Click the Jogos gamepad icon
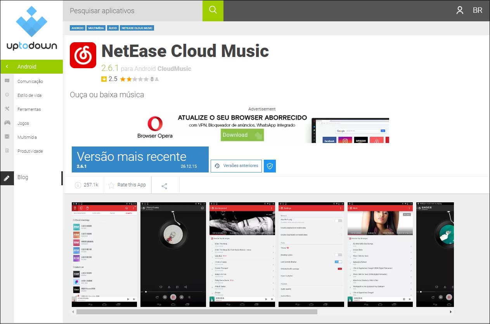Screen dimensions: 490x324 pyautogui.click(x=7, y=123)
